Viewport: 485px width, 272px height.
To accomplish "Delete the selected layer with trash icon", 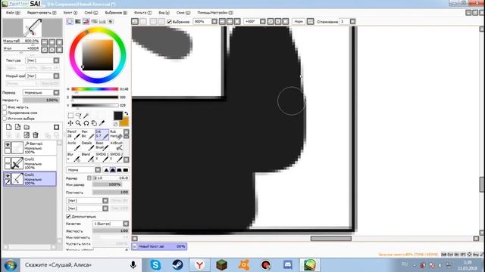I will (36, 135).
